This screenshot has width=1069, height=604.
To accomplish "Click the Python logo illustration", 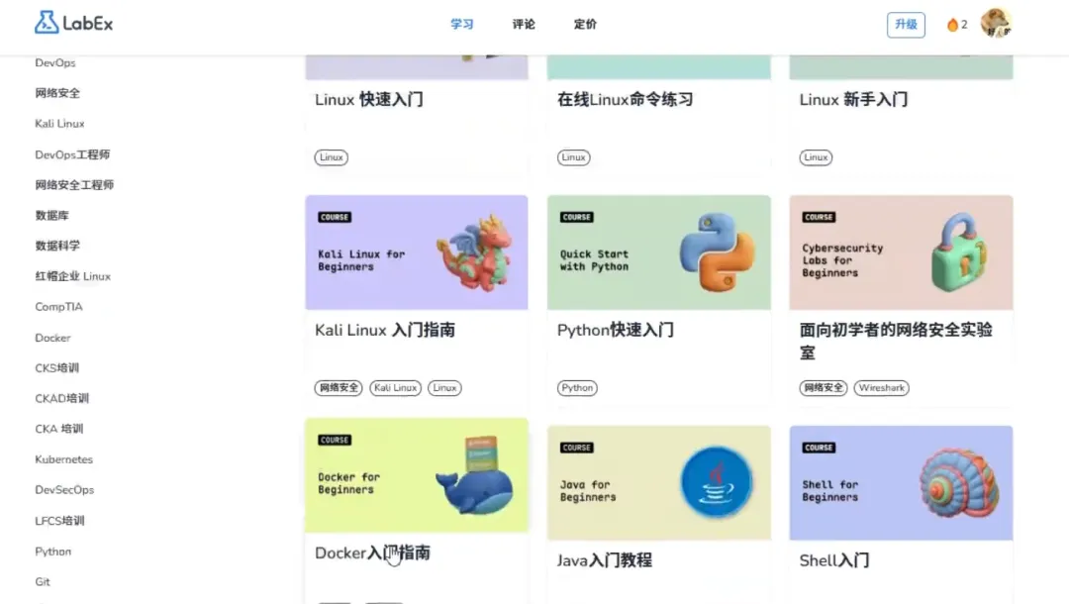I will pos(717,252).
